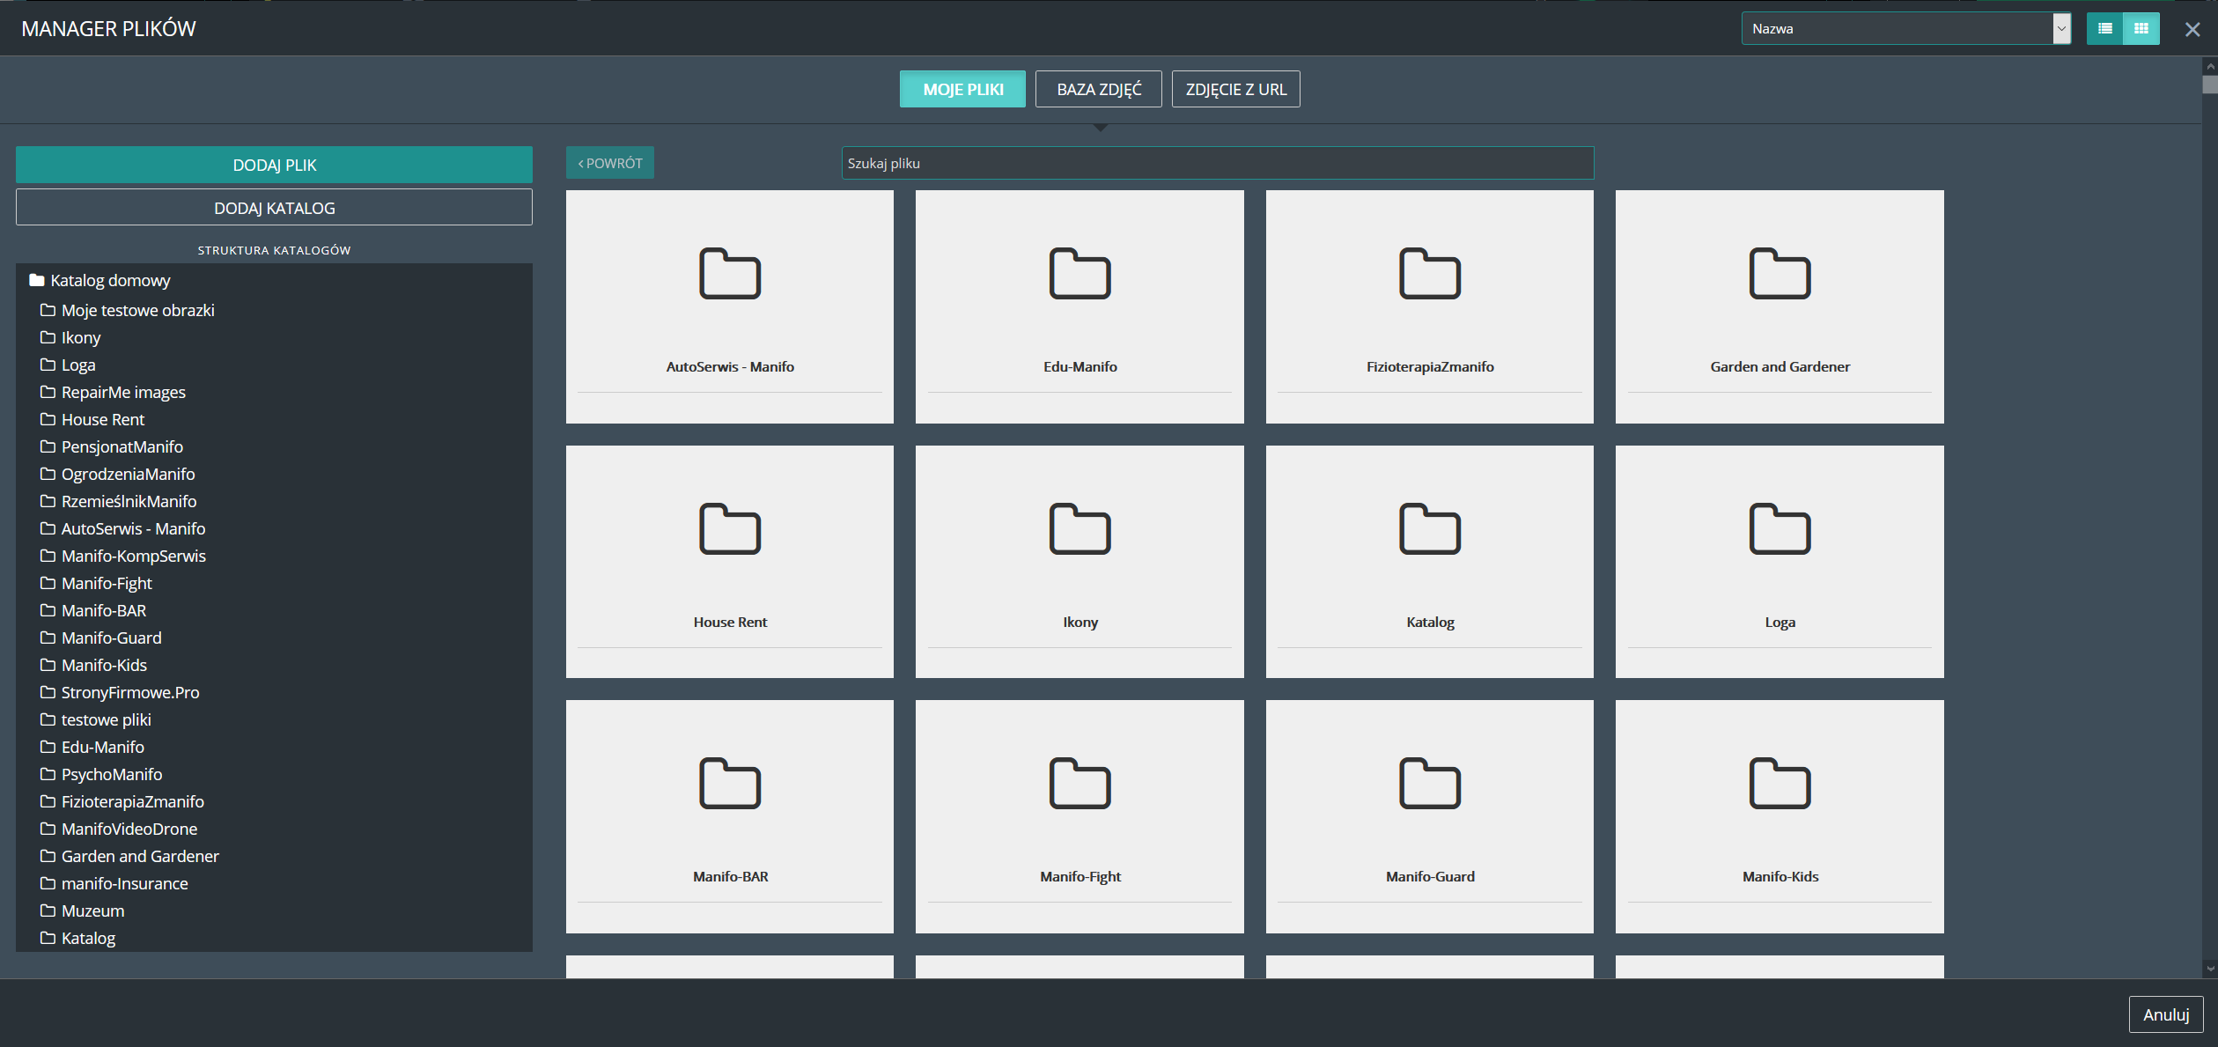Open the AutoSerwis - Manifo folder tile
The width and height of the screenshot is (2218, 1047).
(x=729, y=306)
